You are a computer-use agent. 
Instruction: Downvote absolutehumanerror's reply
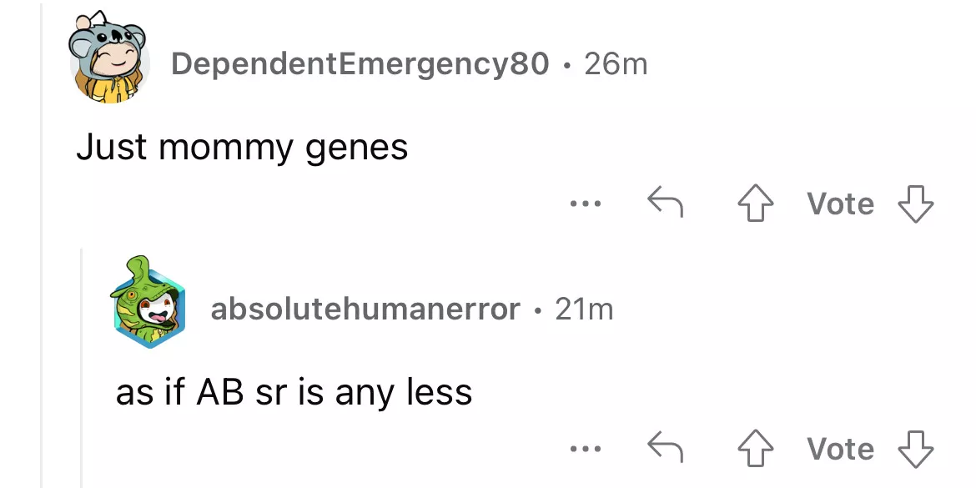pos(914,450)
